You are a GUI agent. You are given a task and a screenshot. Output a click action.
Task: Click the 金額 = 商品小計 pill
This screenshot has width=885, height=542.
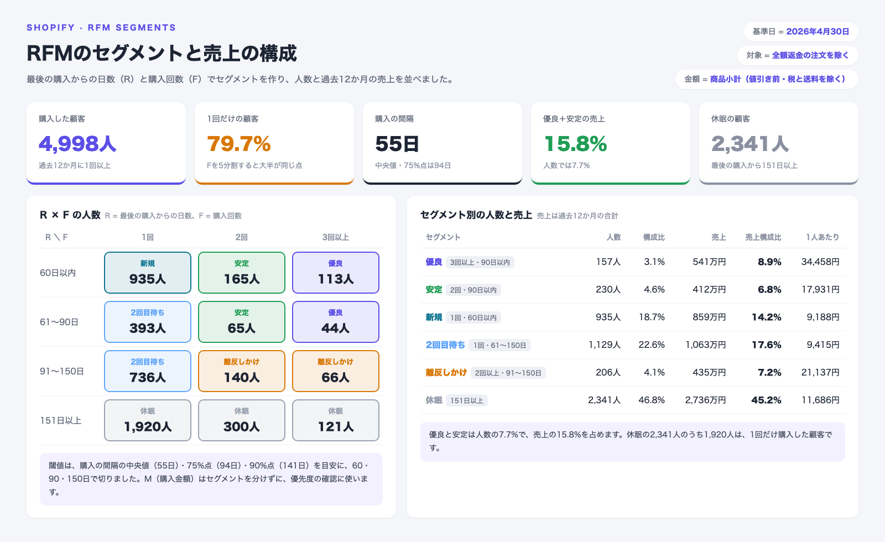coord(767,79)
